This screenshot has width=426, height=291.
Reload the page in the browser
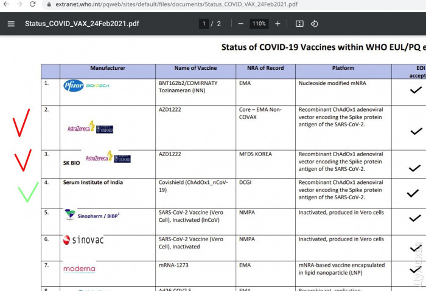[x=32, y=4]
